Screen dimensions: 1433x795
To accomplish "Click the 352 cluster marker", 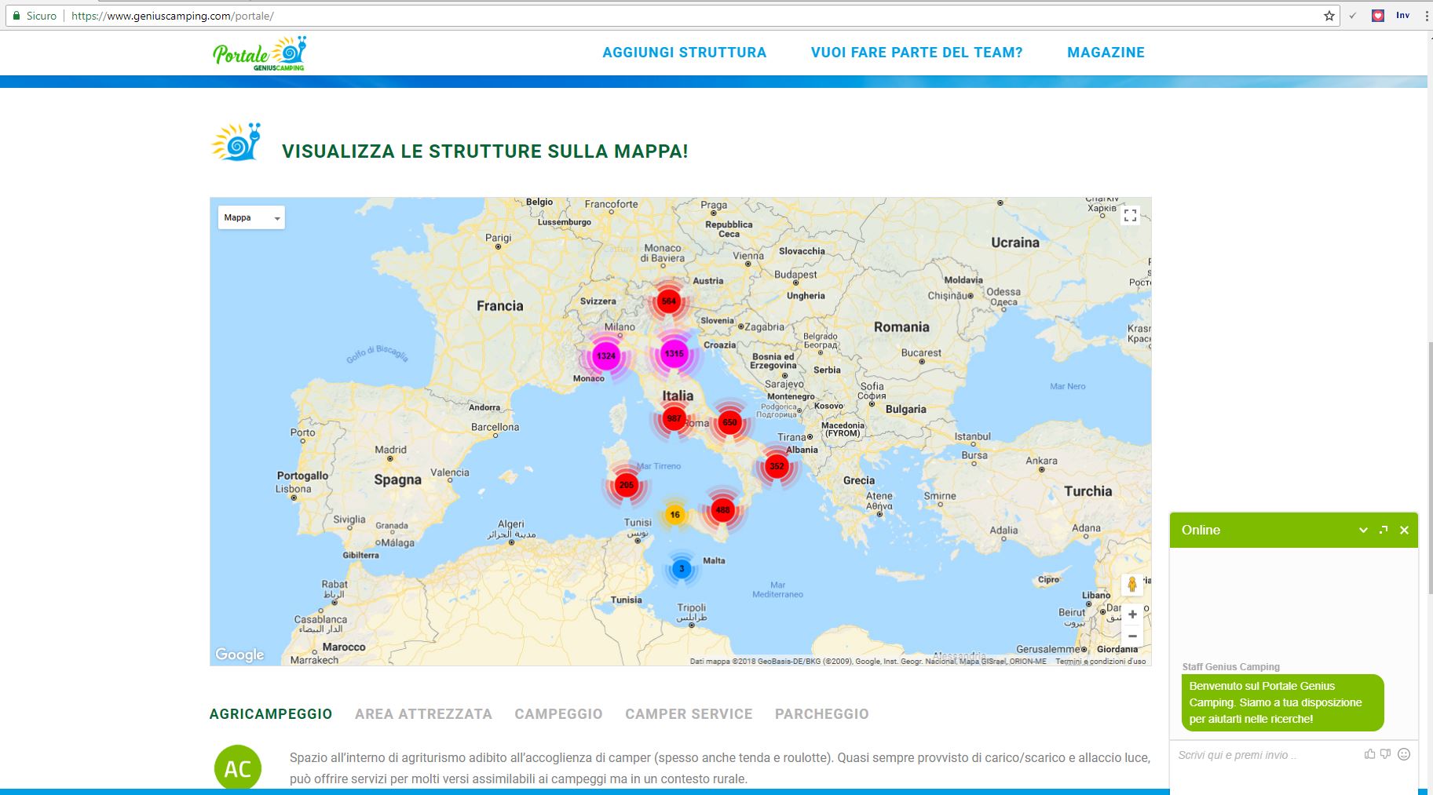I will coord(777,466).
